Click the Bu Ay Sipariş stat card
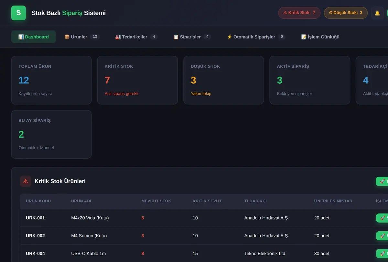 [x=51, y=134]
